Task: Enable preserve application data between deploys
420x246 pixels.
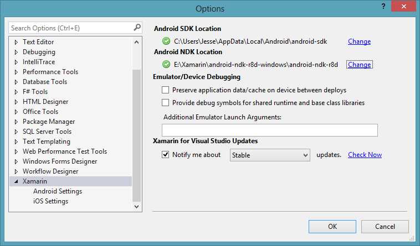Action: point(166,90)
